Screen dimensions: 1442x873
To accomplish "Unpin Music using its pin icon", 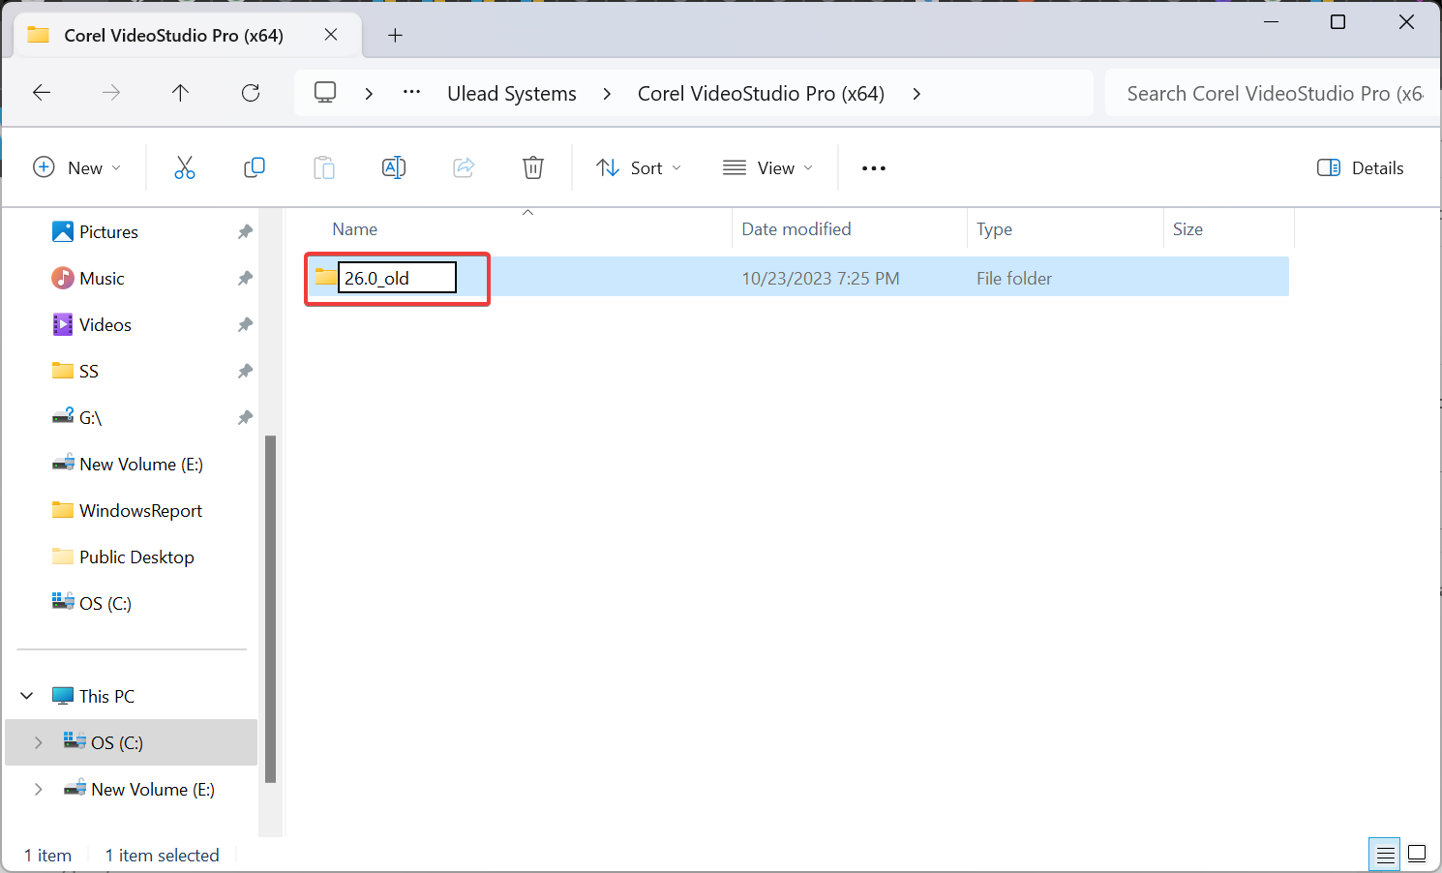I will pyautogui.click(x=245, y=278).
